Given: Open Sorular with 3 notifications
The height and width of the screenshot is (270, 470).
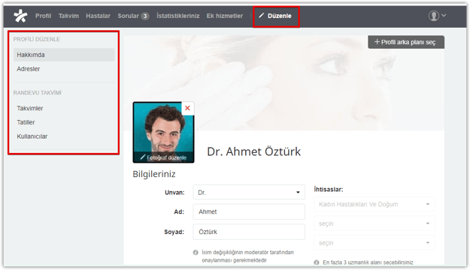Looking at the screenshot, I should (x=133, y=16).
